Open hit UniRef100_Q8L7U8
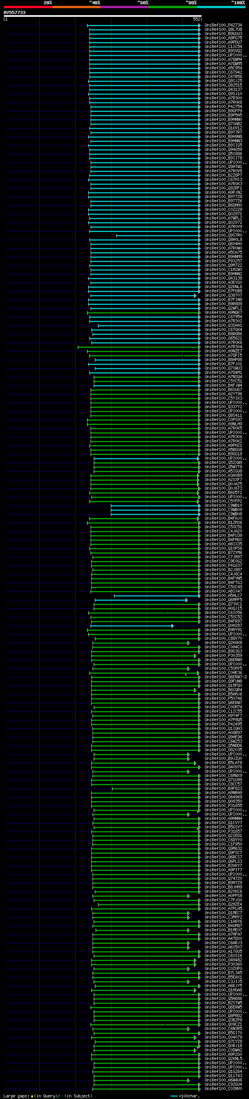 coord(223,30)
